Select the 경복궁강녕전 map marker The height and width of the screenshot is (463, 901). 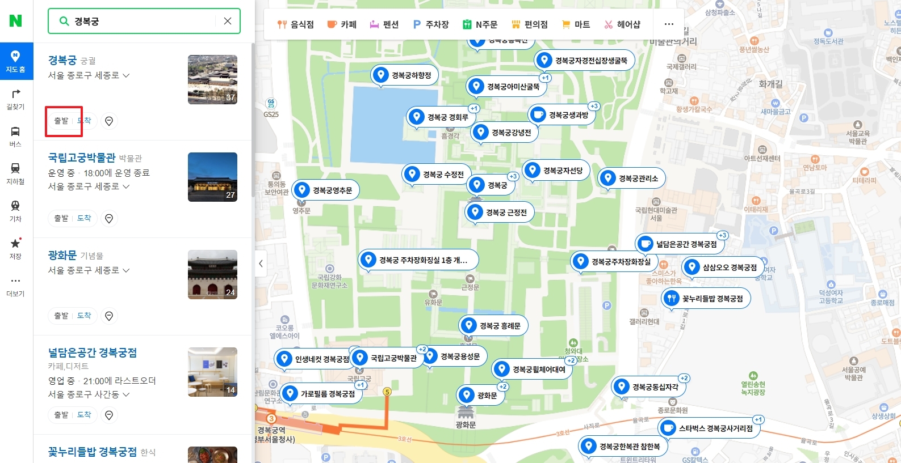click(x=505, y=132)
